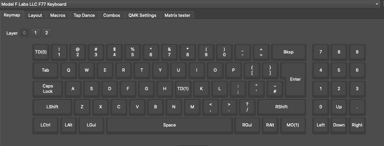Switch to layer 0
Viewport: 384px width, 146px height.
coord(24,33)
